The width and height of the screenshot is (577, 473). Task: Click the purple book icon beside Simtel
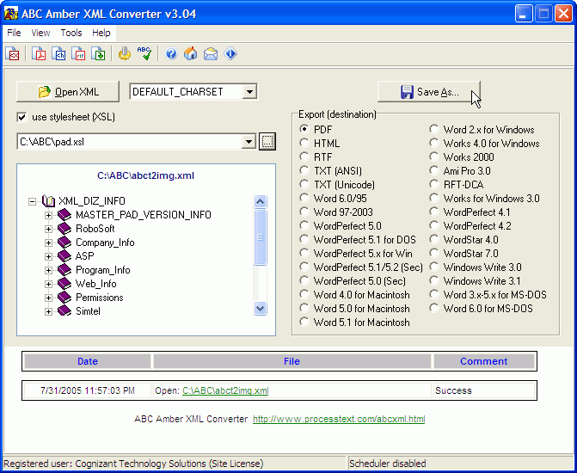pyautogui.click(x=64, y=311)
